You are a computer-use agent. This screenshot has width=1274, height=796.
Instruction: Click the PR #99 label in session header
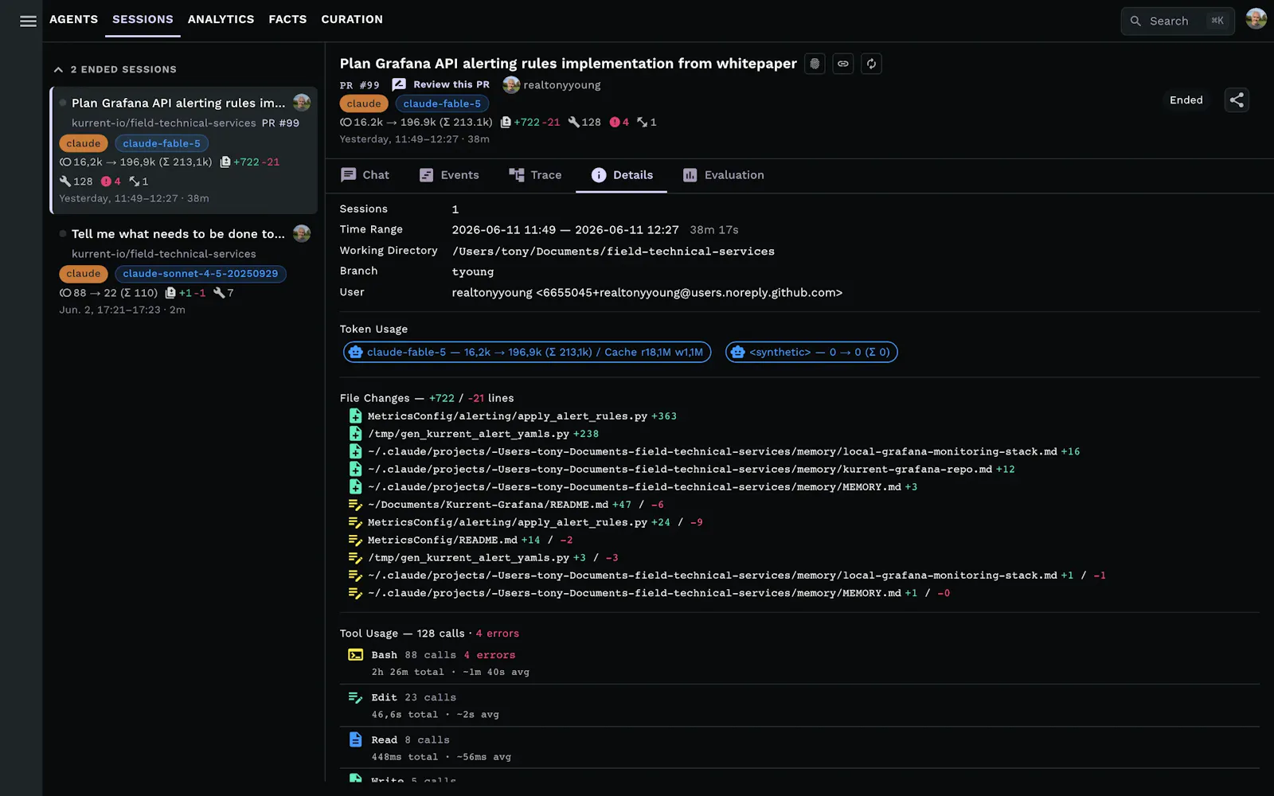pos(360,85)
